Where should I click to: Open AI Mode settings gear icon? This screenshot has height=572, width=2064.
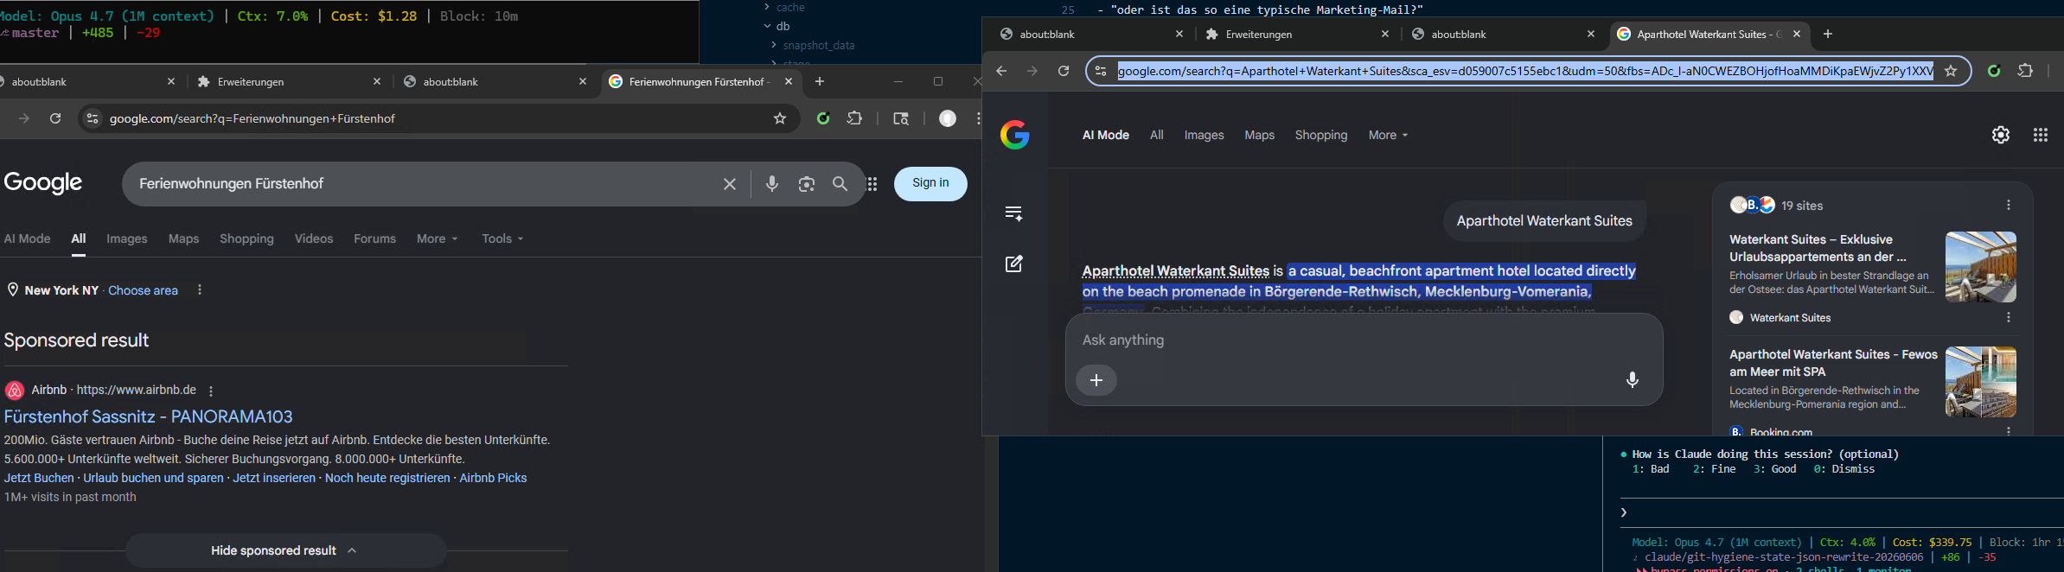click(2001, 135)
